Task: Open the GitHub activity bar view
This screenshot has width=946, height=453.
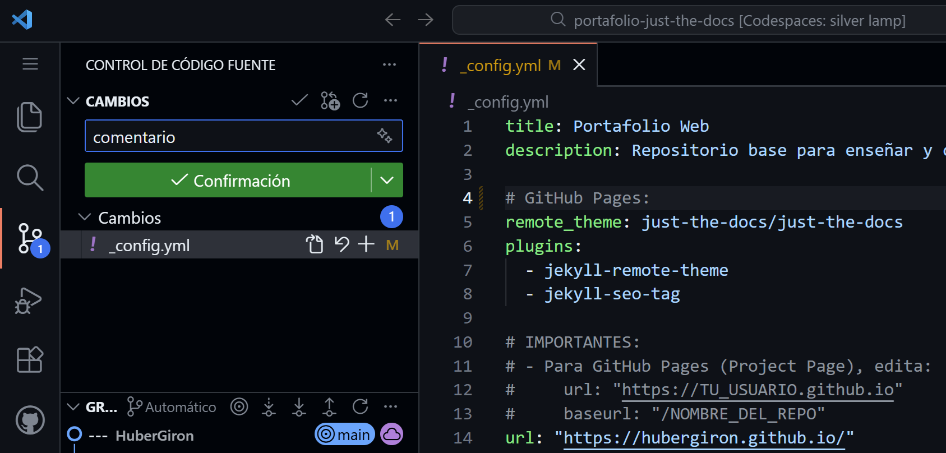Action: pos(30,420)
